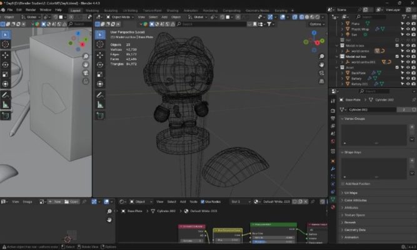Click the Cursor tool in the right viewport
Image resolution: width=417 pixels, height=250 pixels.
coord(100,44)
